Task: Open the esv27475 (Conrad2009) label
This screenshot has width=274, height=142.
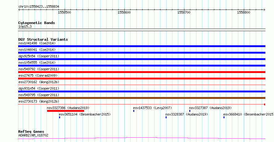Action: tap(38, 75)
